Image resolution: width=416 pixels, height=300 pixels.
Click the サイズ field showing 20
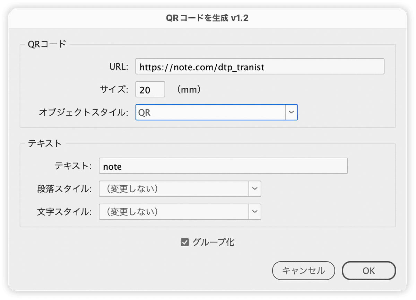150,89
